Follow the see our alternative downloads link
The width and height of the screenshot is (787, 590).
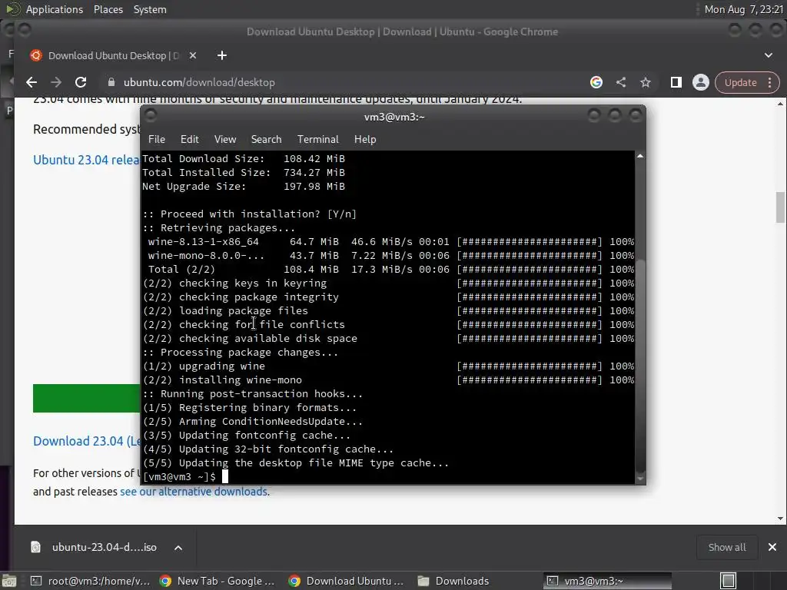pos(194,492)
